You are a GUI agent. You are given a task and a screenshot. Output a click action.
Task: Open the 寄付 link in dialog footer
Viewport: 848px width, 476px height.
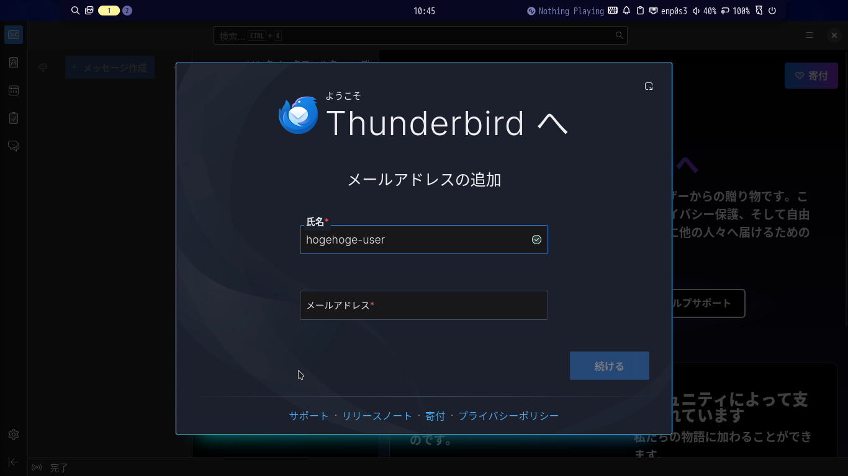coord(435,416)
